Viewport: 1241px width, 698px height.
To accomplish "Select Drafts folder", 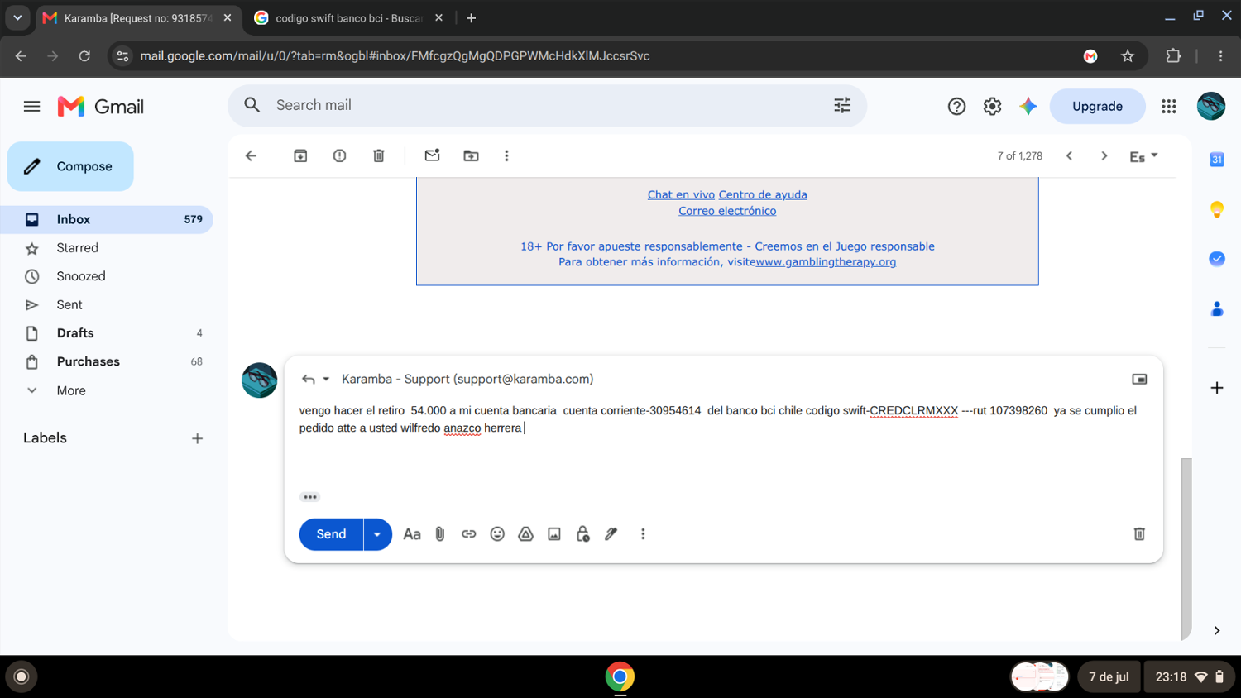I will tap(107, 333).
